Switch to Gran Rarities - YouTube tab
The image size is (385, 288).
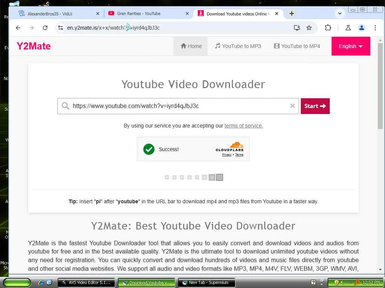(x=149, y=13)
